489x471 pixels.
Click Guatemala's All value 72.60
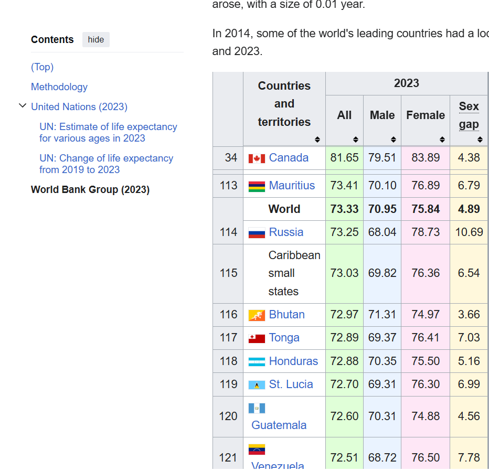pyautogui.click(x=344, y=416)
